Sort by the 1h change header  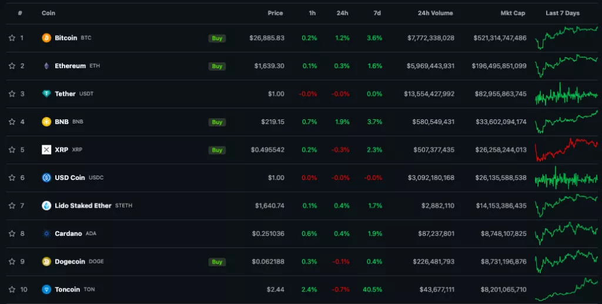click(x=313, y=13)
